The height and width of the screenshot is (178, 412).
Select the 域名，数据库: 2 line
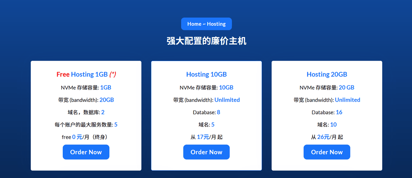coord(86,112)
